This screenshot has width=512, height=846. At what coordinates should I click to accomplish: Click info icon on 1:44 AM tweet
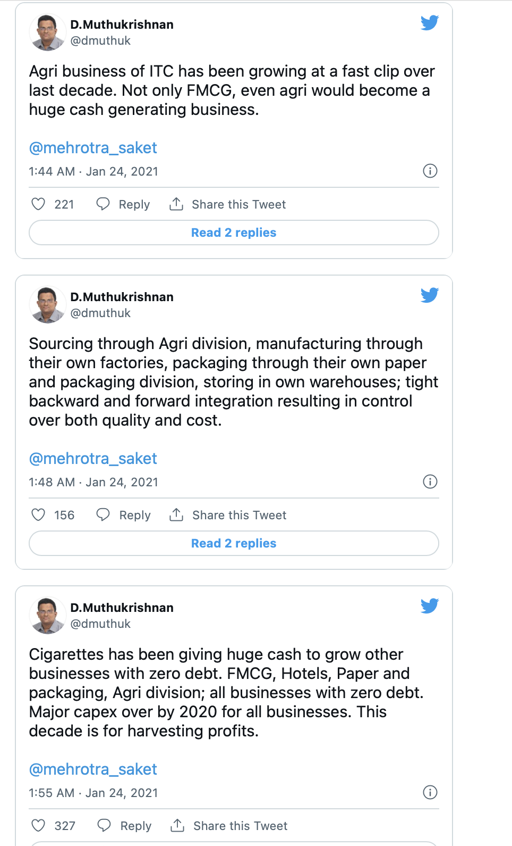tap(430, 171)
